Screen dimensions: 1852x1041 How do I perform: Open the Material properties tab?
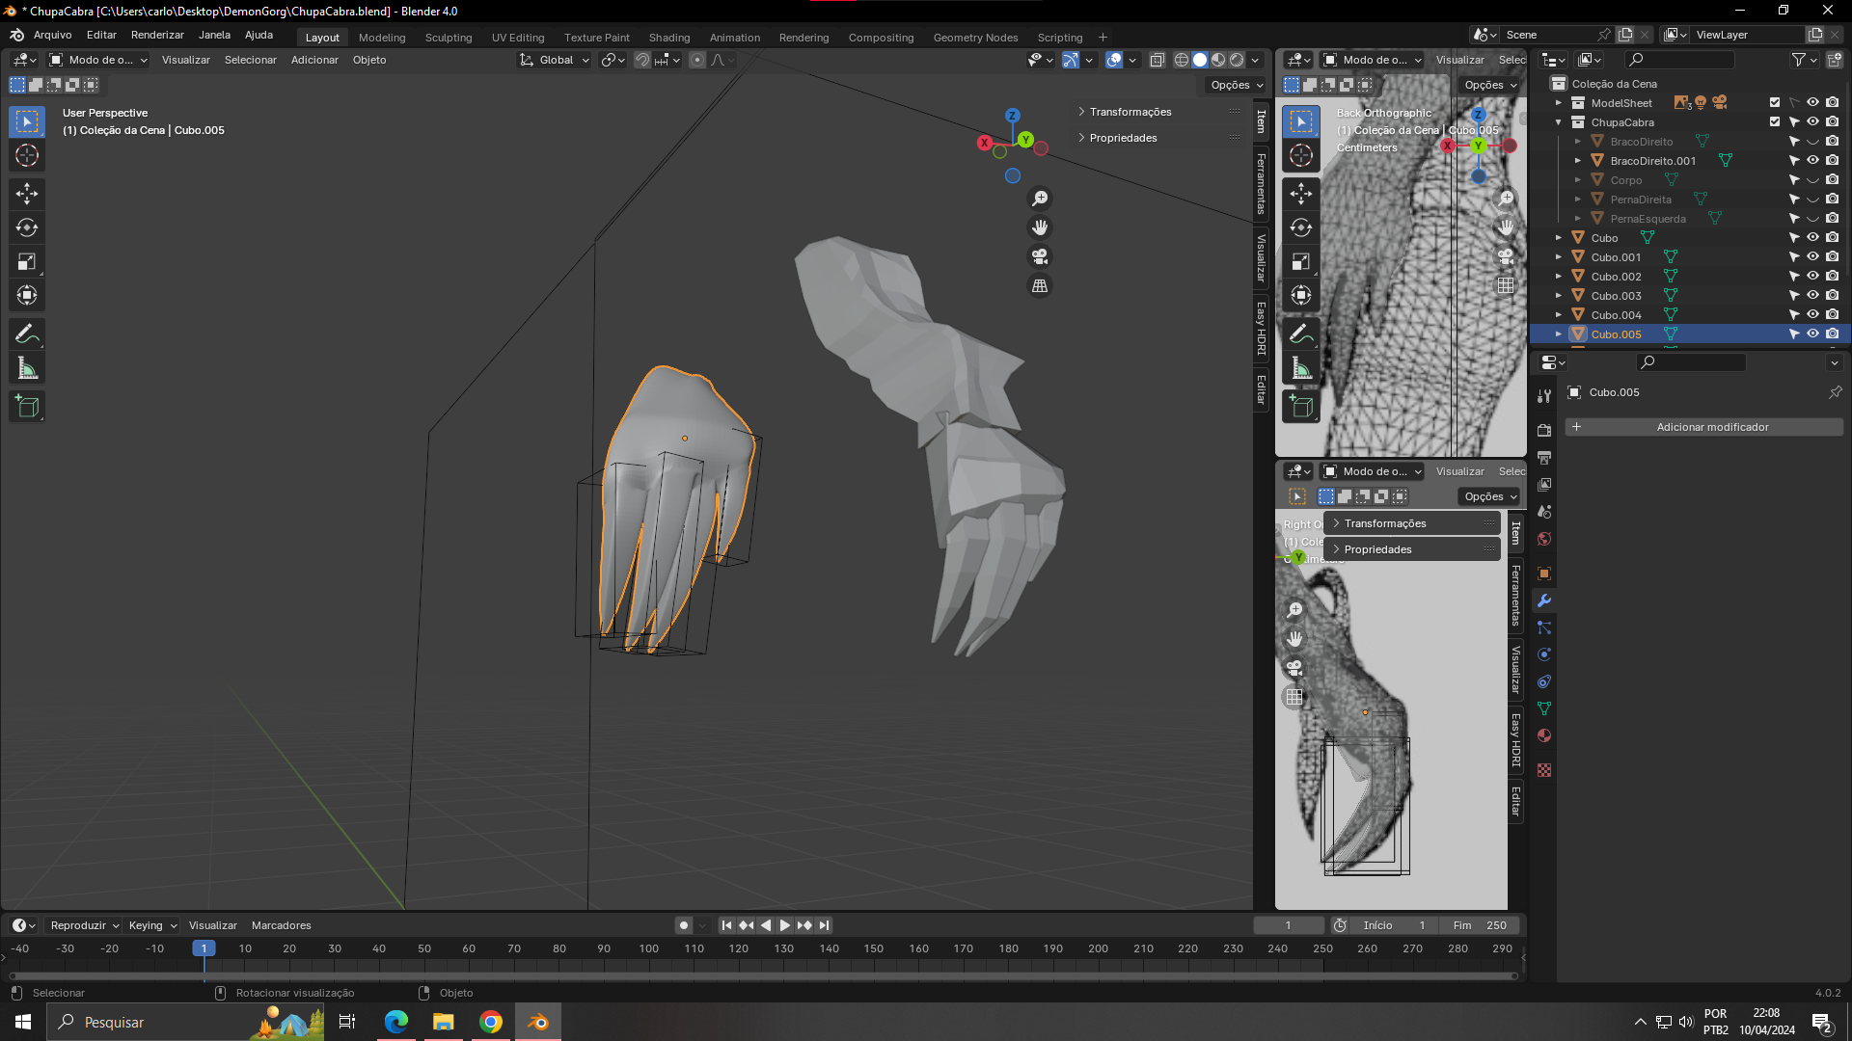(x=1544, y=735)
